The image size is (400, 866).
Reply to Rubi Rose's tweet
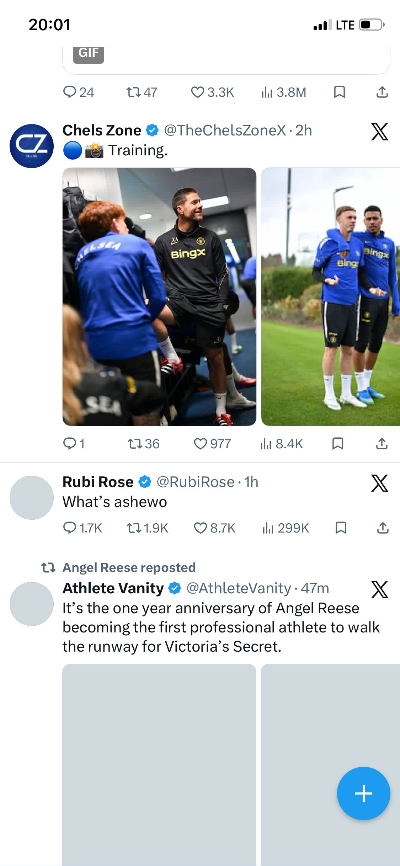[82, 528]
